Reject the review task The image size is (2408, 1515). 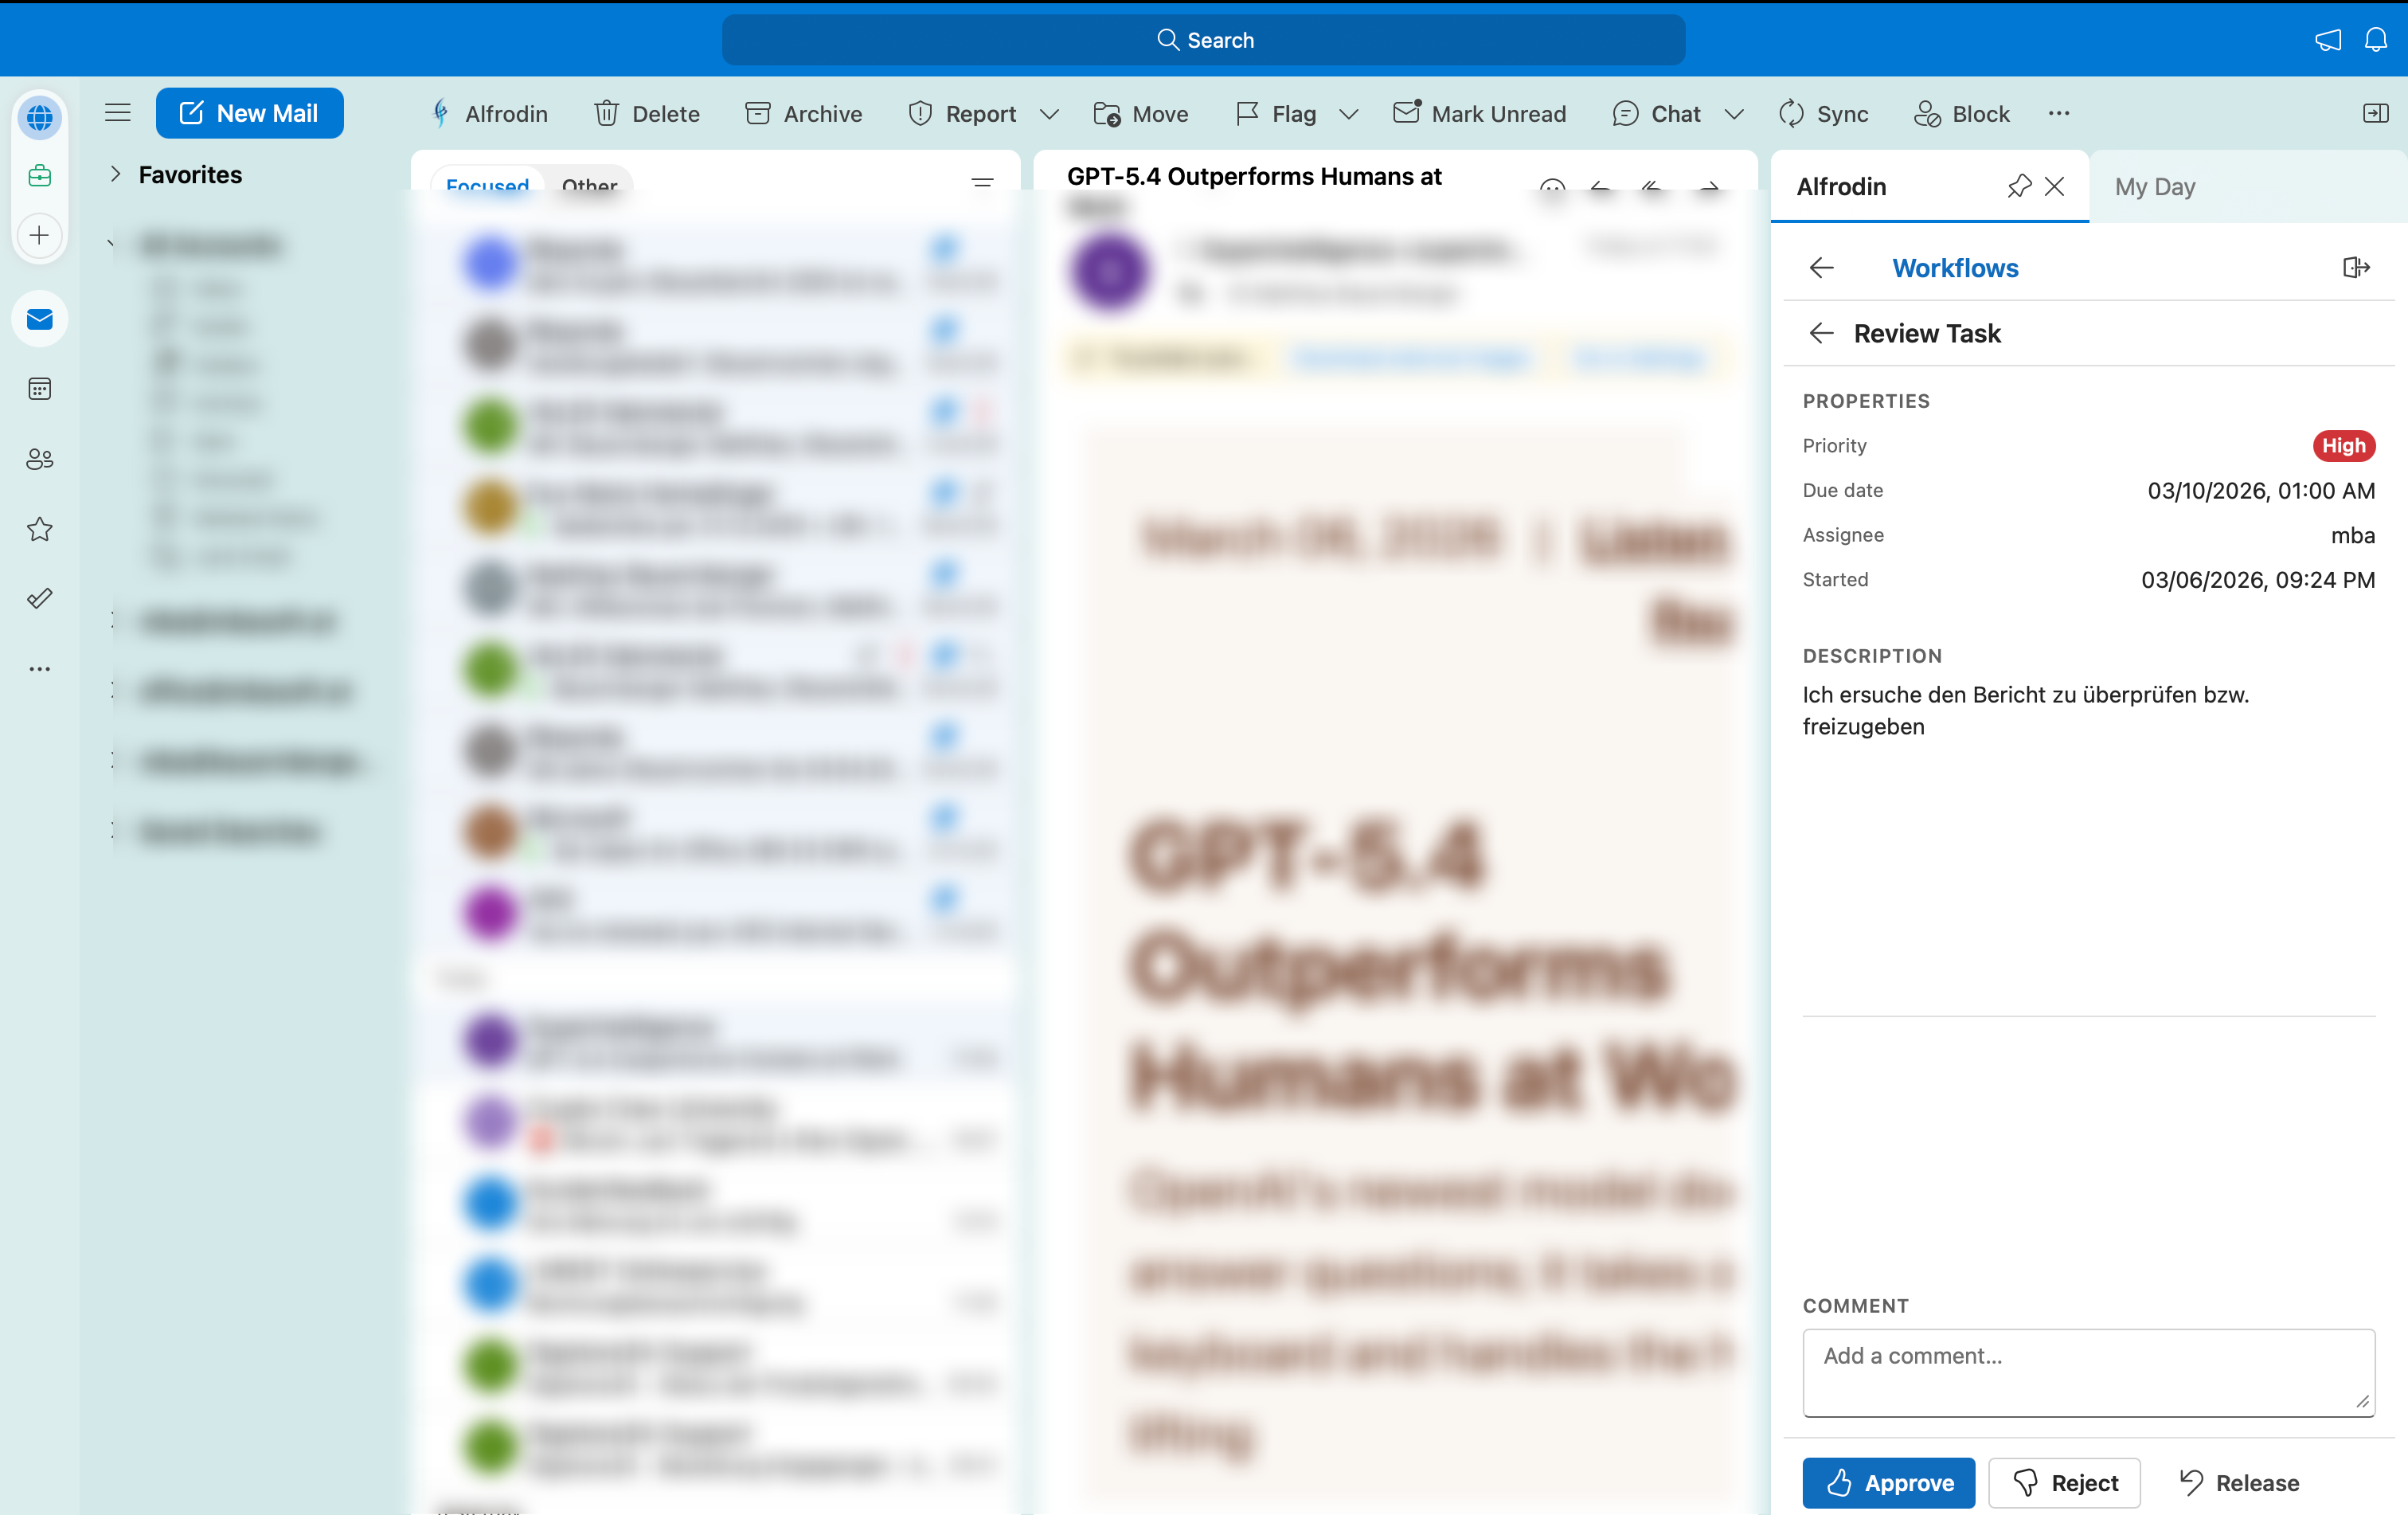[x=2063, y=1482]
